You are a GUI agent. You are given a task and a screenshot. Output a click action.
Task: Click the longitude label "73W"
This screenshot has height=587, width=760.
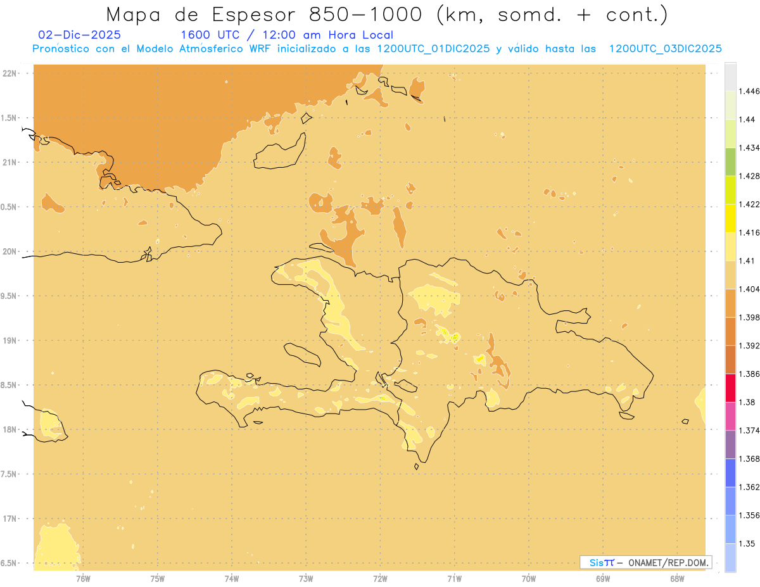tap(306, 578)
